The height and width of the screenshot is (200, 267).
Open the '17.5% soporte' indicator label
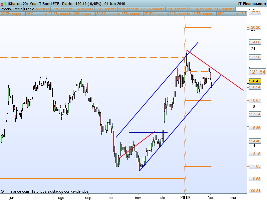point(200,9)
